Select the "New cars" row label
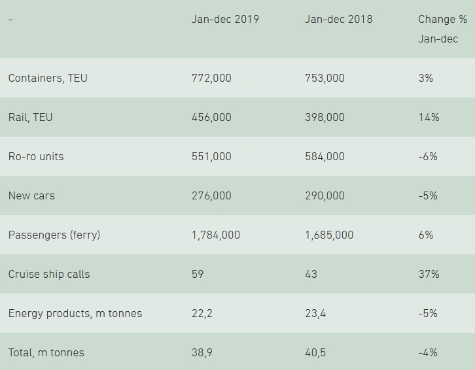The height and width of the screenshot is (370, 475). coord(31,195)
